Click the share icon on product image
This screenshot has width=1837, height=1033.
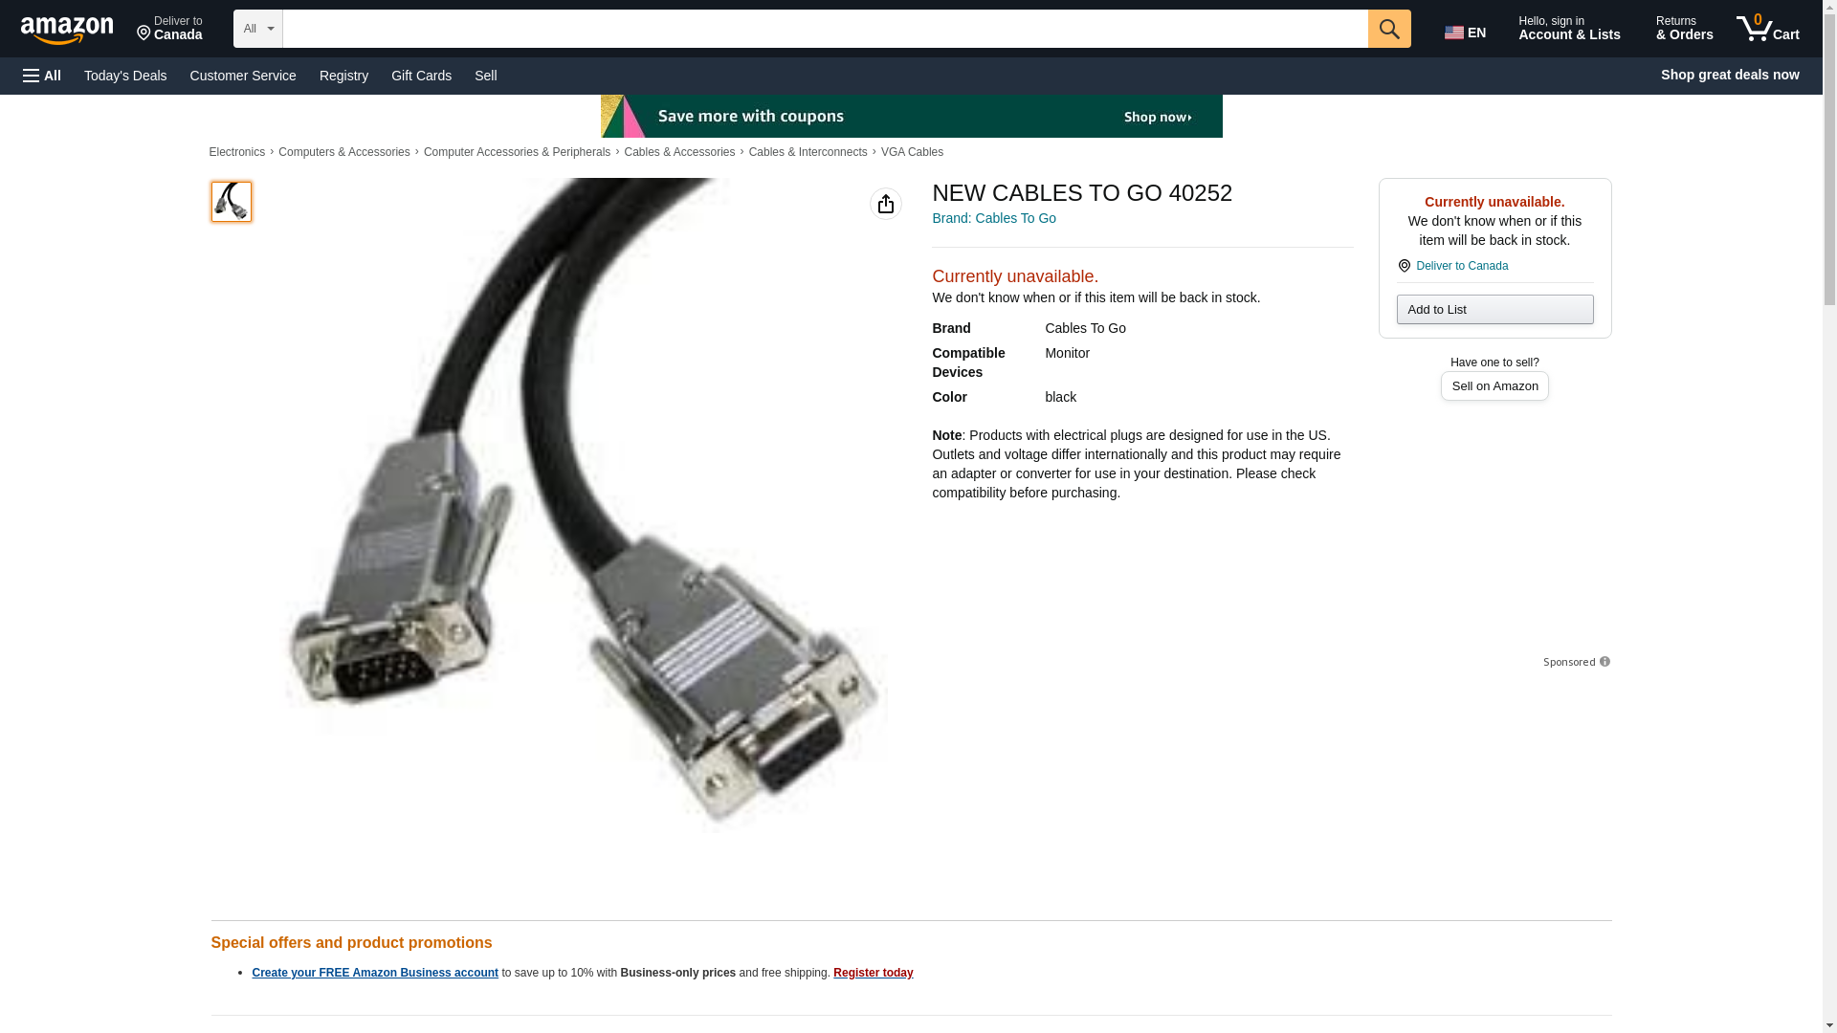click(x=885, y=204)
